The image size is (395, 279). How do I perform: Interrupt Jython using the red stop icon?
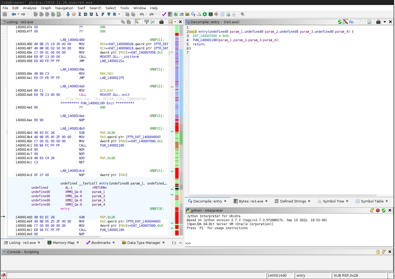[378, 210]
